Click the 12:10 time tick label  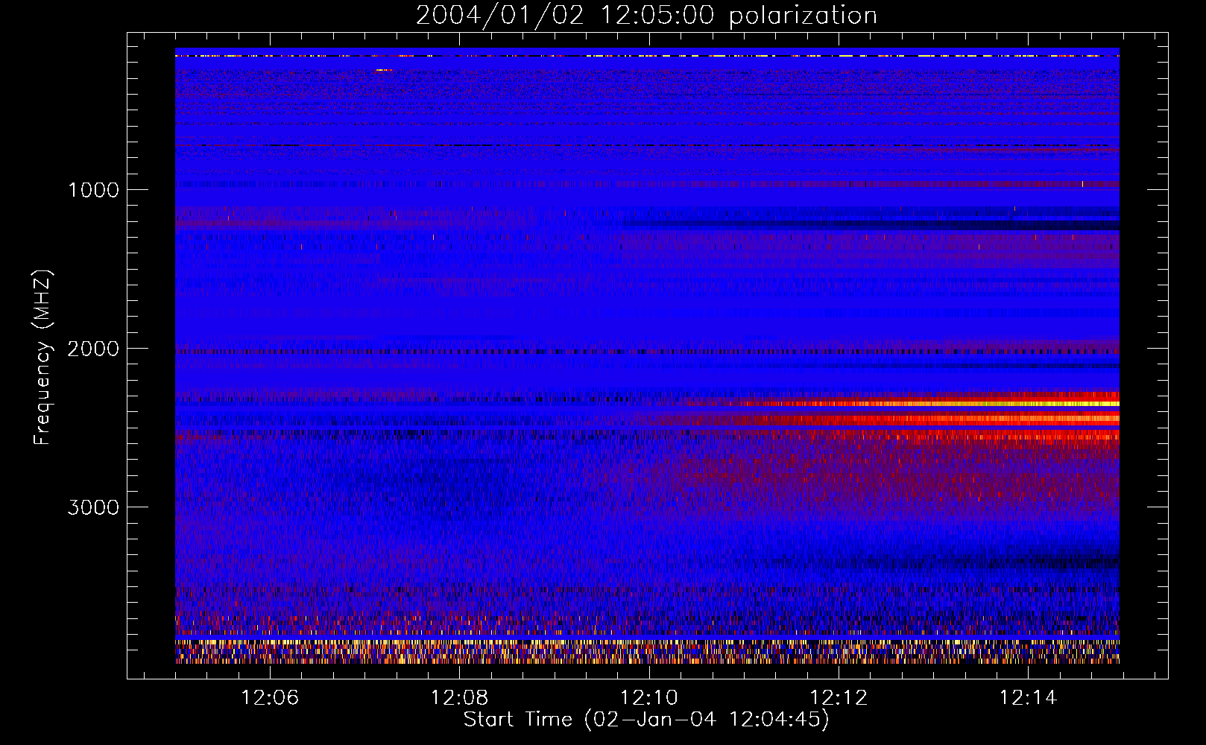(x=649, y=697)
